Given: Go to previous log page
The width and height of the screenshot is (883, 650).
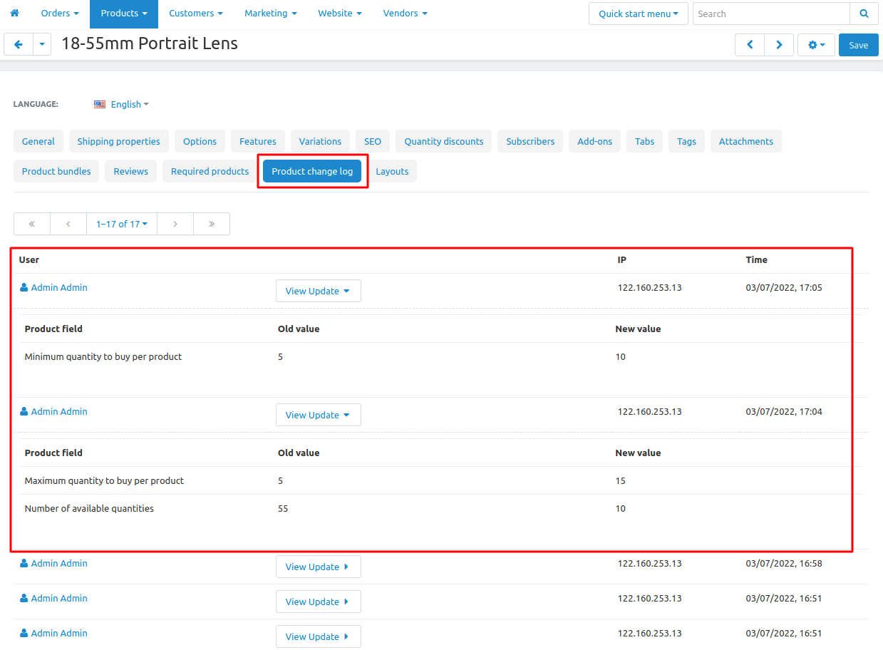Looking at the screenshot, I should [68, 224].
